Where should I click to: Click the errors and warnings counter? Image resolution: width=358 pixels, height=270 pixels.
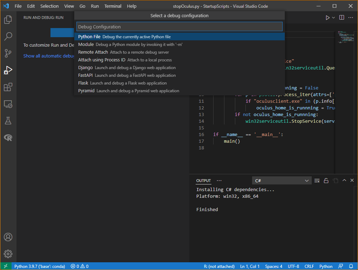click(80, 266)
